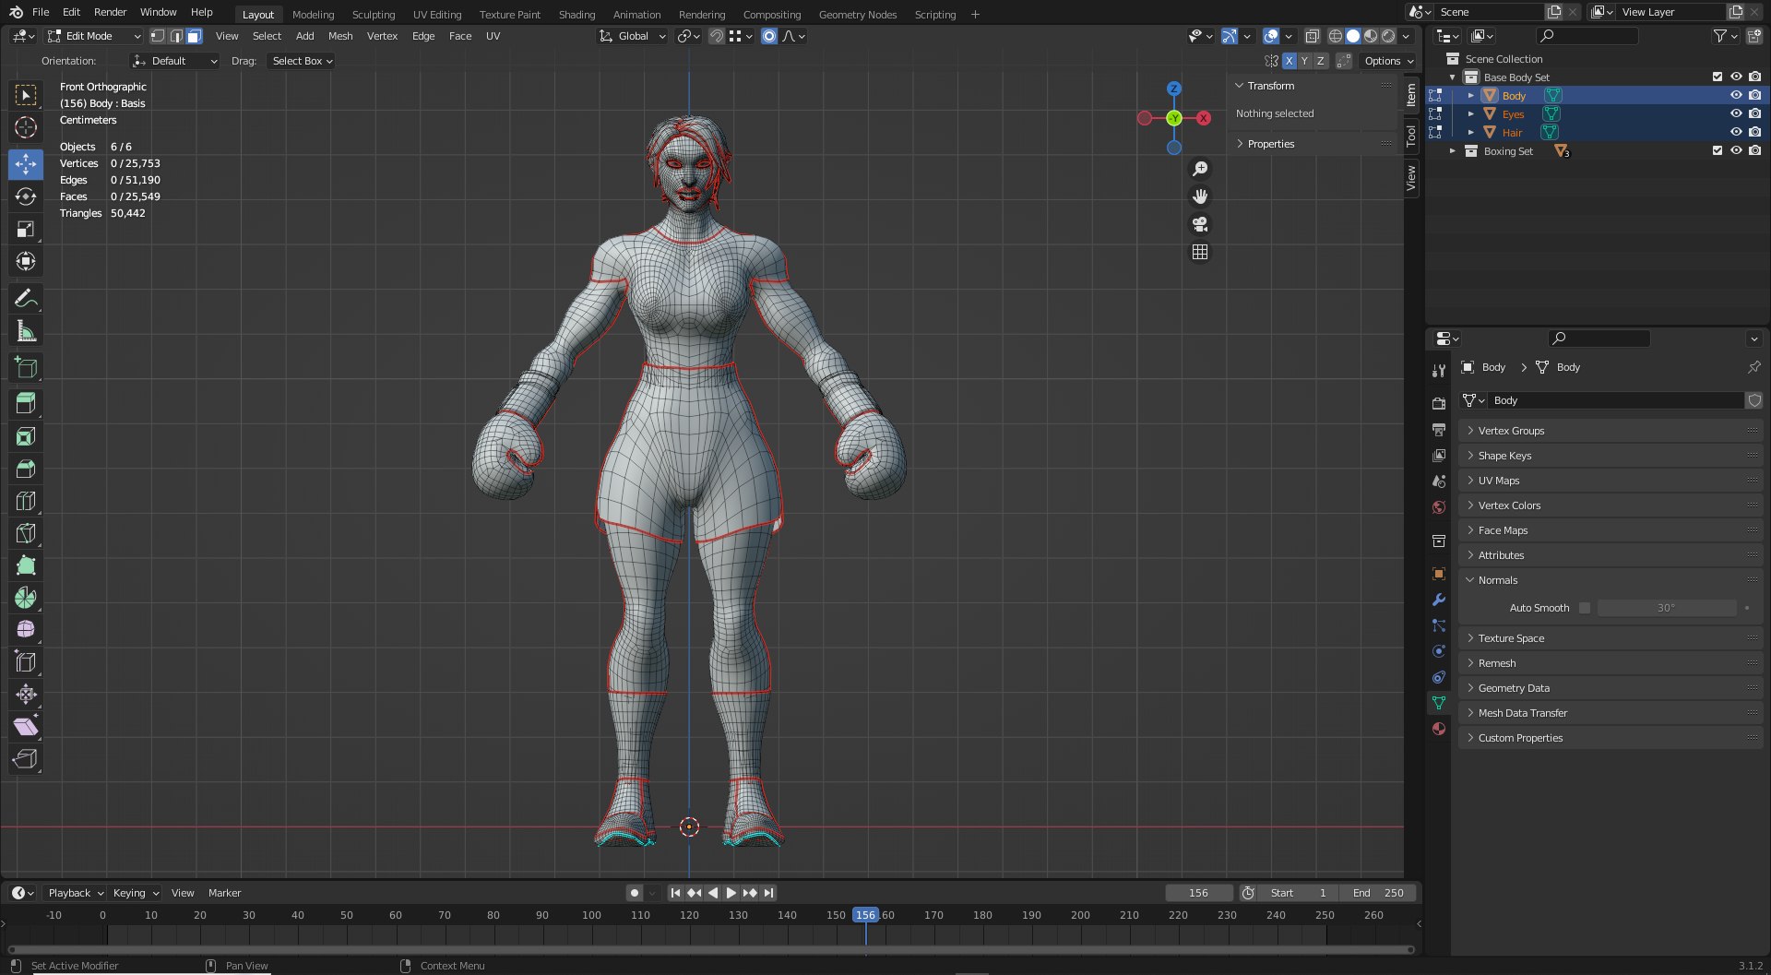This screenshot has height=975, width=1771.
Task: Open the Material properties tab
Action: click(1439, 729)
